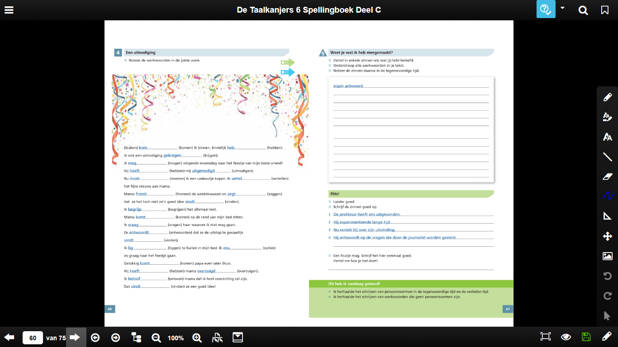618x347 pixels.
Task: Navigate back in history with the circled left arrow
Action: [x=95, y=337]
